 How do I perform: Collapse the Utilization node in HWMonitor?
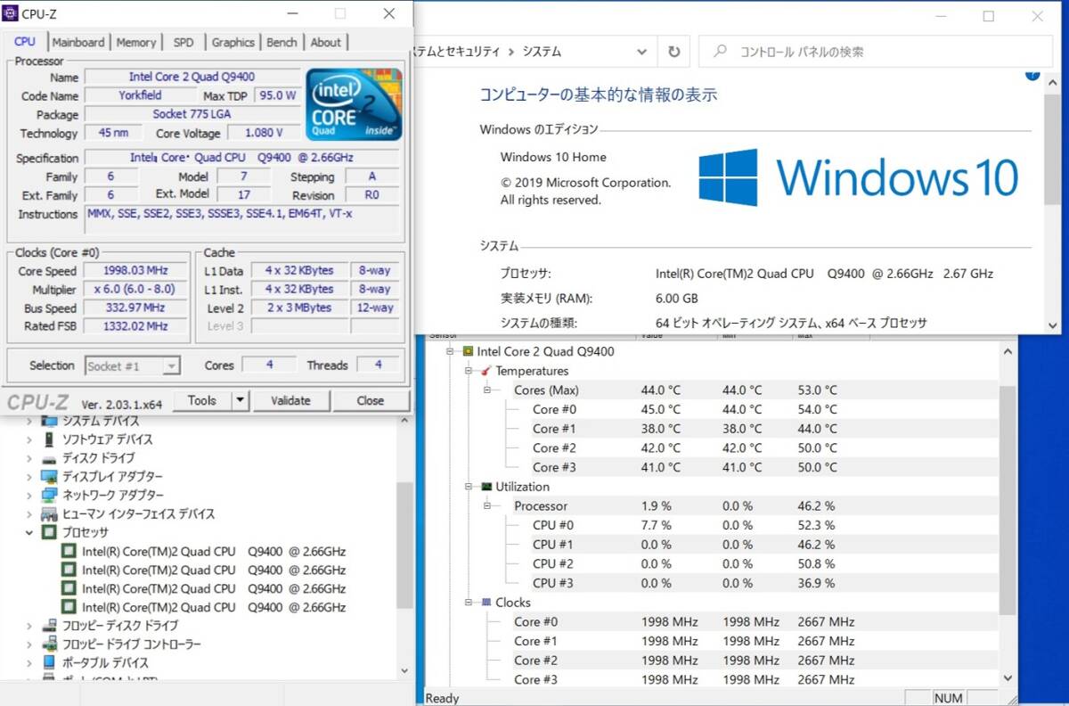click(469, 487)
